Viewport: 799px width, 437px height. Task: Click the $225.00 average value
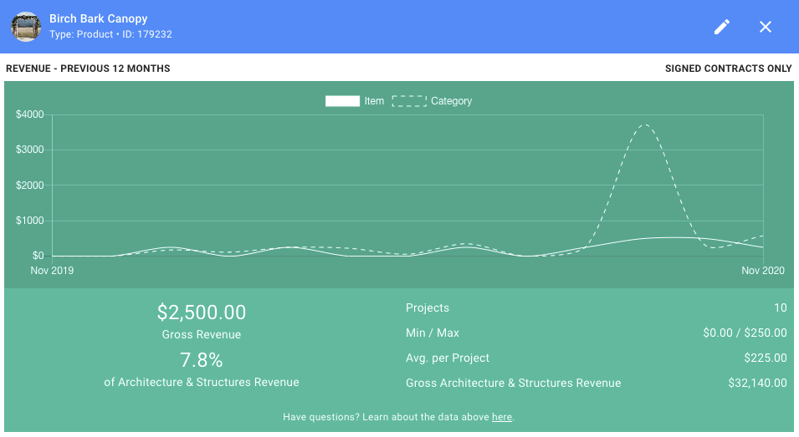(x=766, y=358)
